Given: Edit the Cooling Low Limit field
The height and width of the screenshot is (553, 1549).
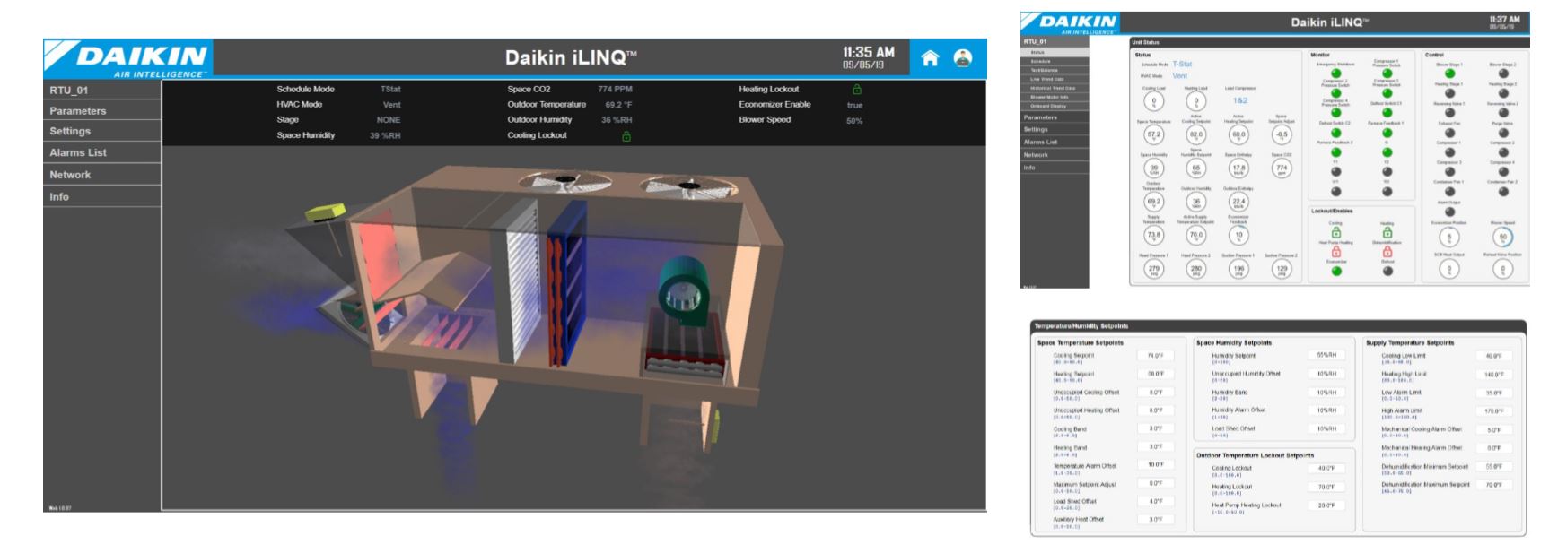Looking at the screenshot, I should click(x=1494, y=356).
